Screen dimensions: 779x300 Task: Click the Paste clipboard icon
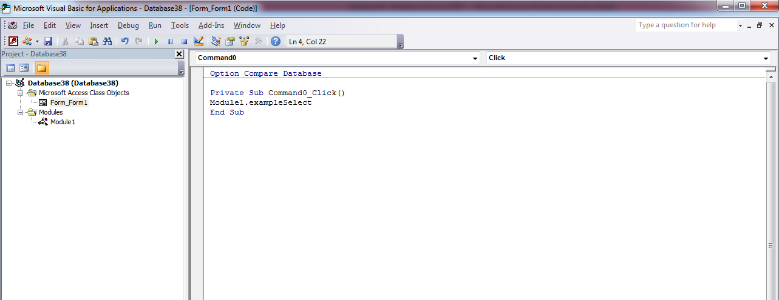(x=94, y=41)
